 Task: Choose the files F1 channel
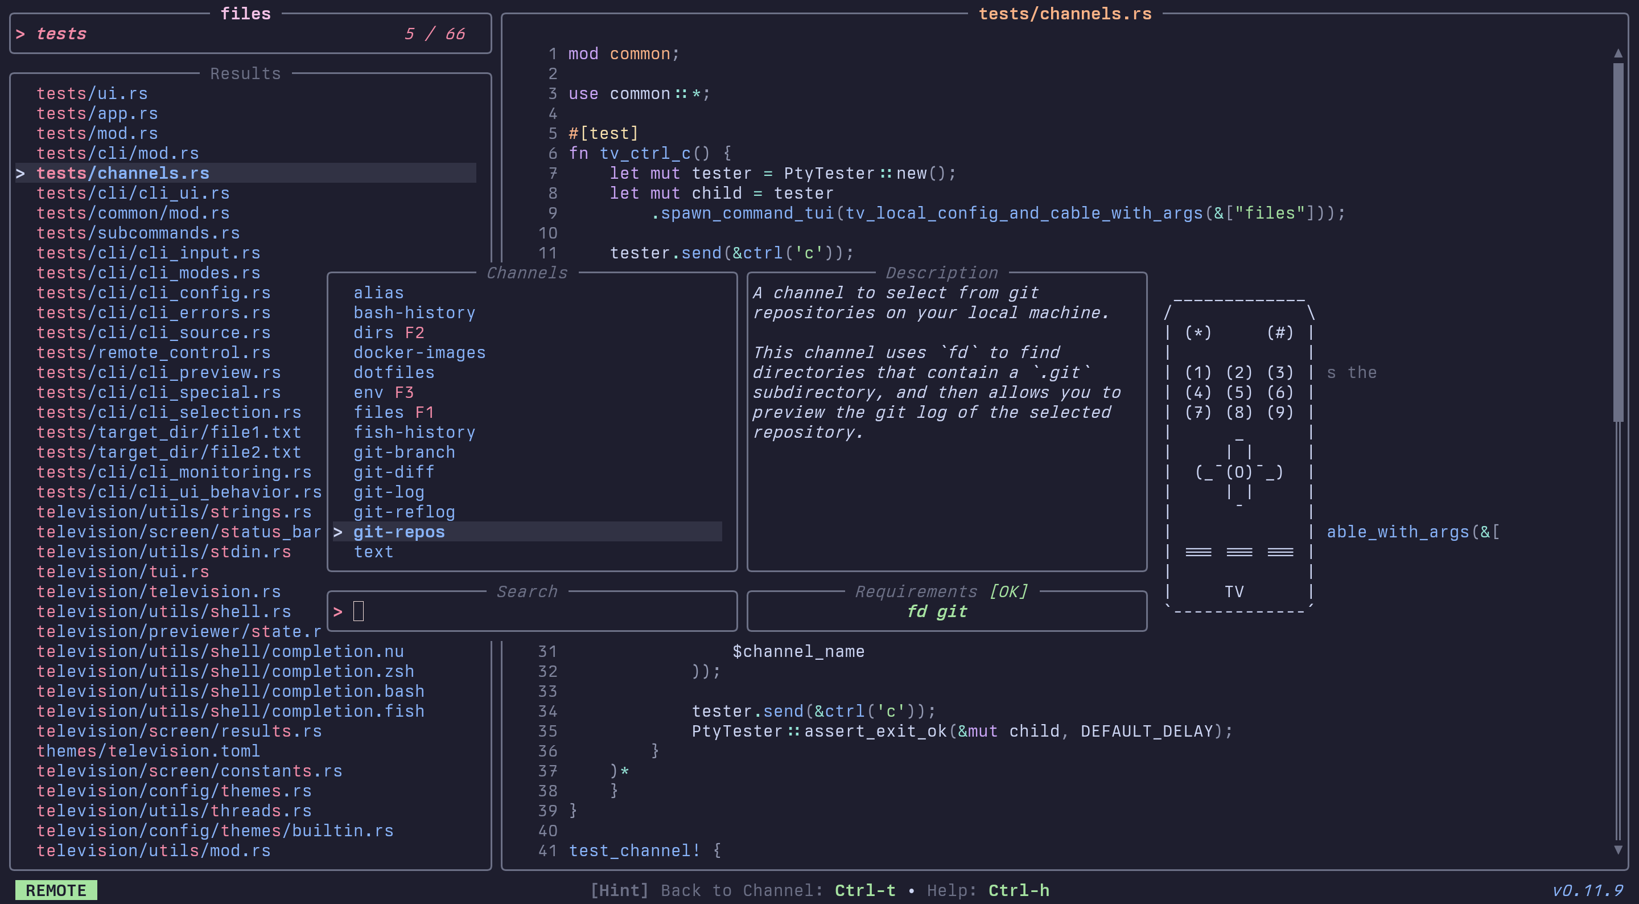tap(393, 413)
